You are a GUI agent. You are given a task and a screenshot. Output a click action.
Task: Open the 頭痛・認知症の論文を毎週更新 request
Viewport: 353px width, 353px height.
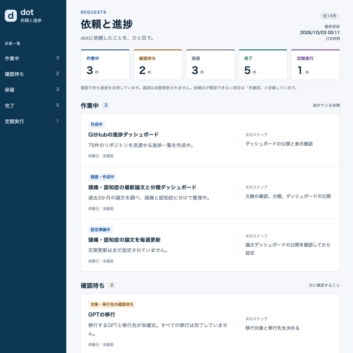click(124, 240)
